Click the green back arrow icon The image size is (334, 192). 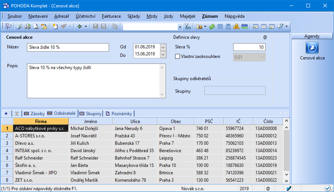[79, 26]
